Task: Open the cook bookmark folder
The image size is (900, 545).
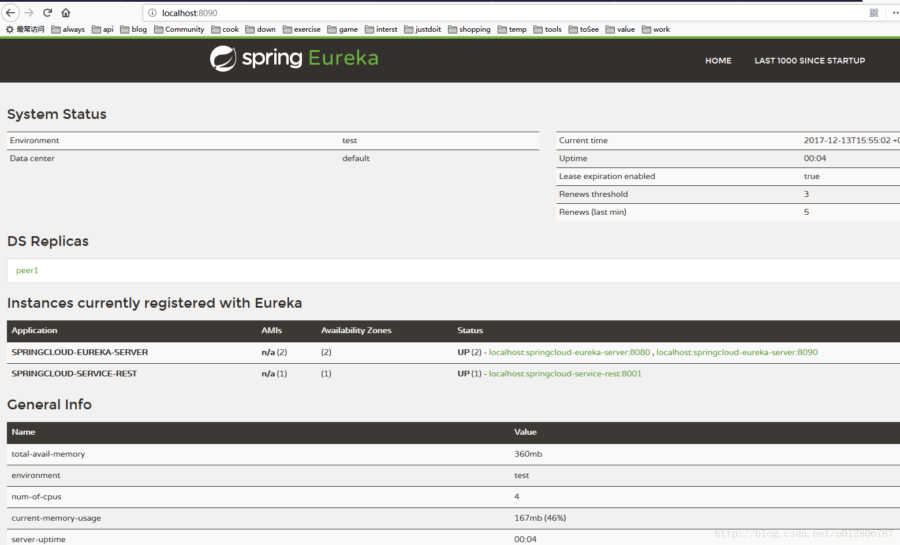Action: coord(225,29)
